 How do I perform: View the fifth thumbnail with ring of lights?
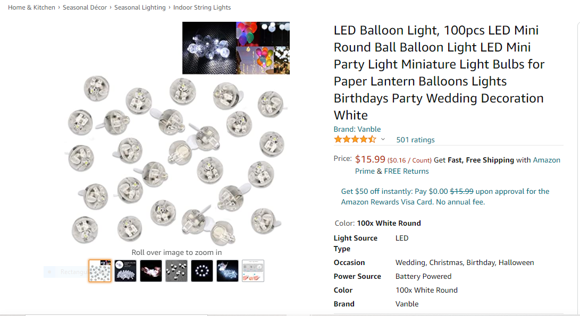[x=202, y=271]
